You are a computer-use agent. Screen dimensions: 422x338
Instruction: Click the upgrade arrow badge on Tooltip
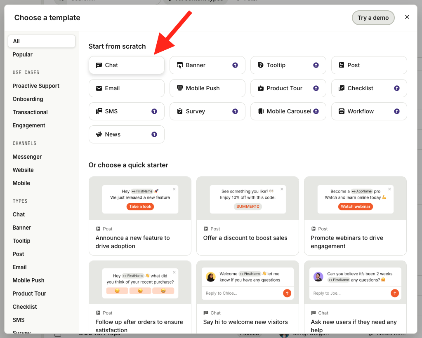316,65
